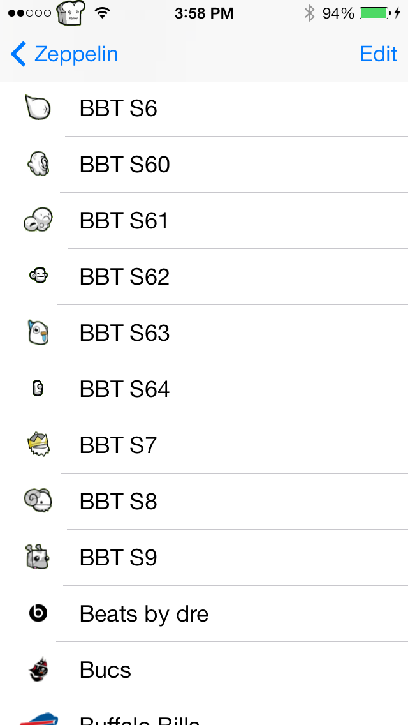Tap the BBT S6 logo icon
The width and height of the screenshot is (408, 725).
[x=38, y=108]
